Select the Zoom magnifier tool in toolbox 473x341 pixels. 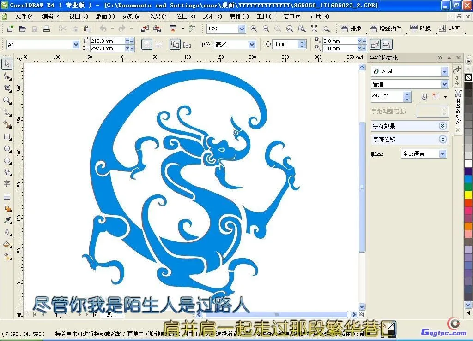pos(7,100)
